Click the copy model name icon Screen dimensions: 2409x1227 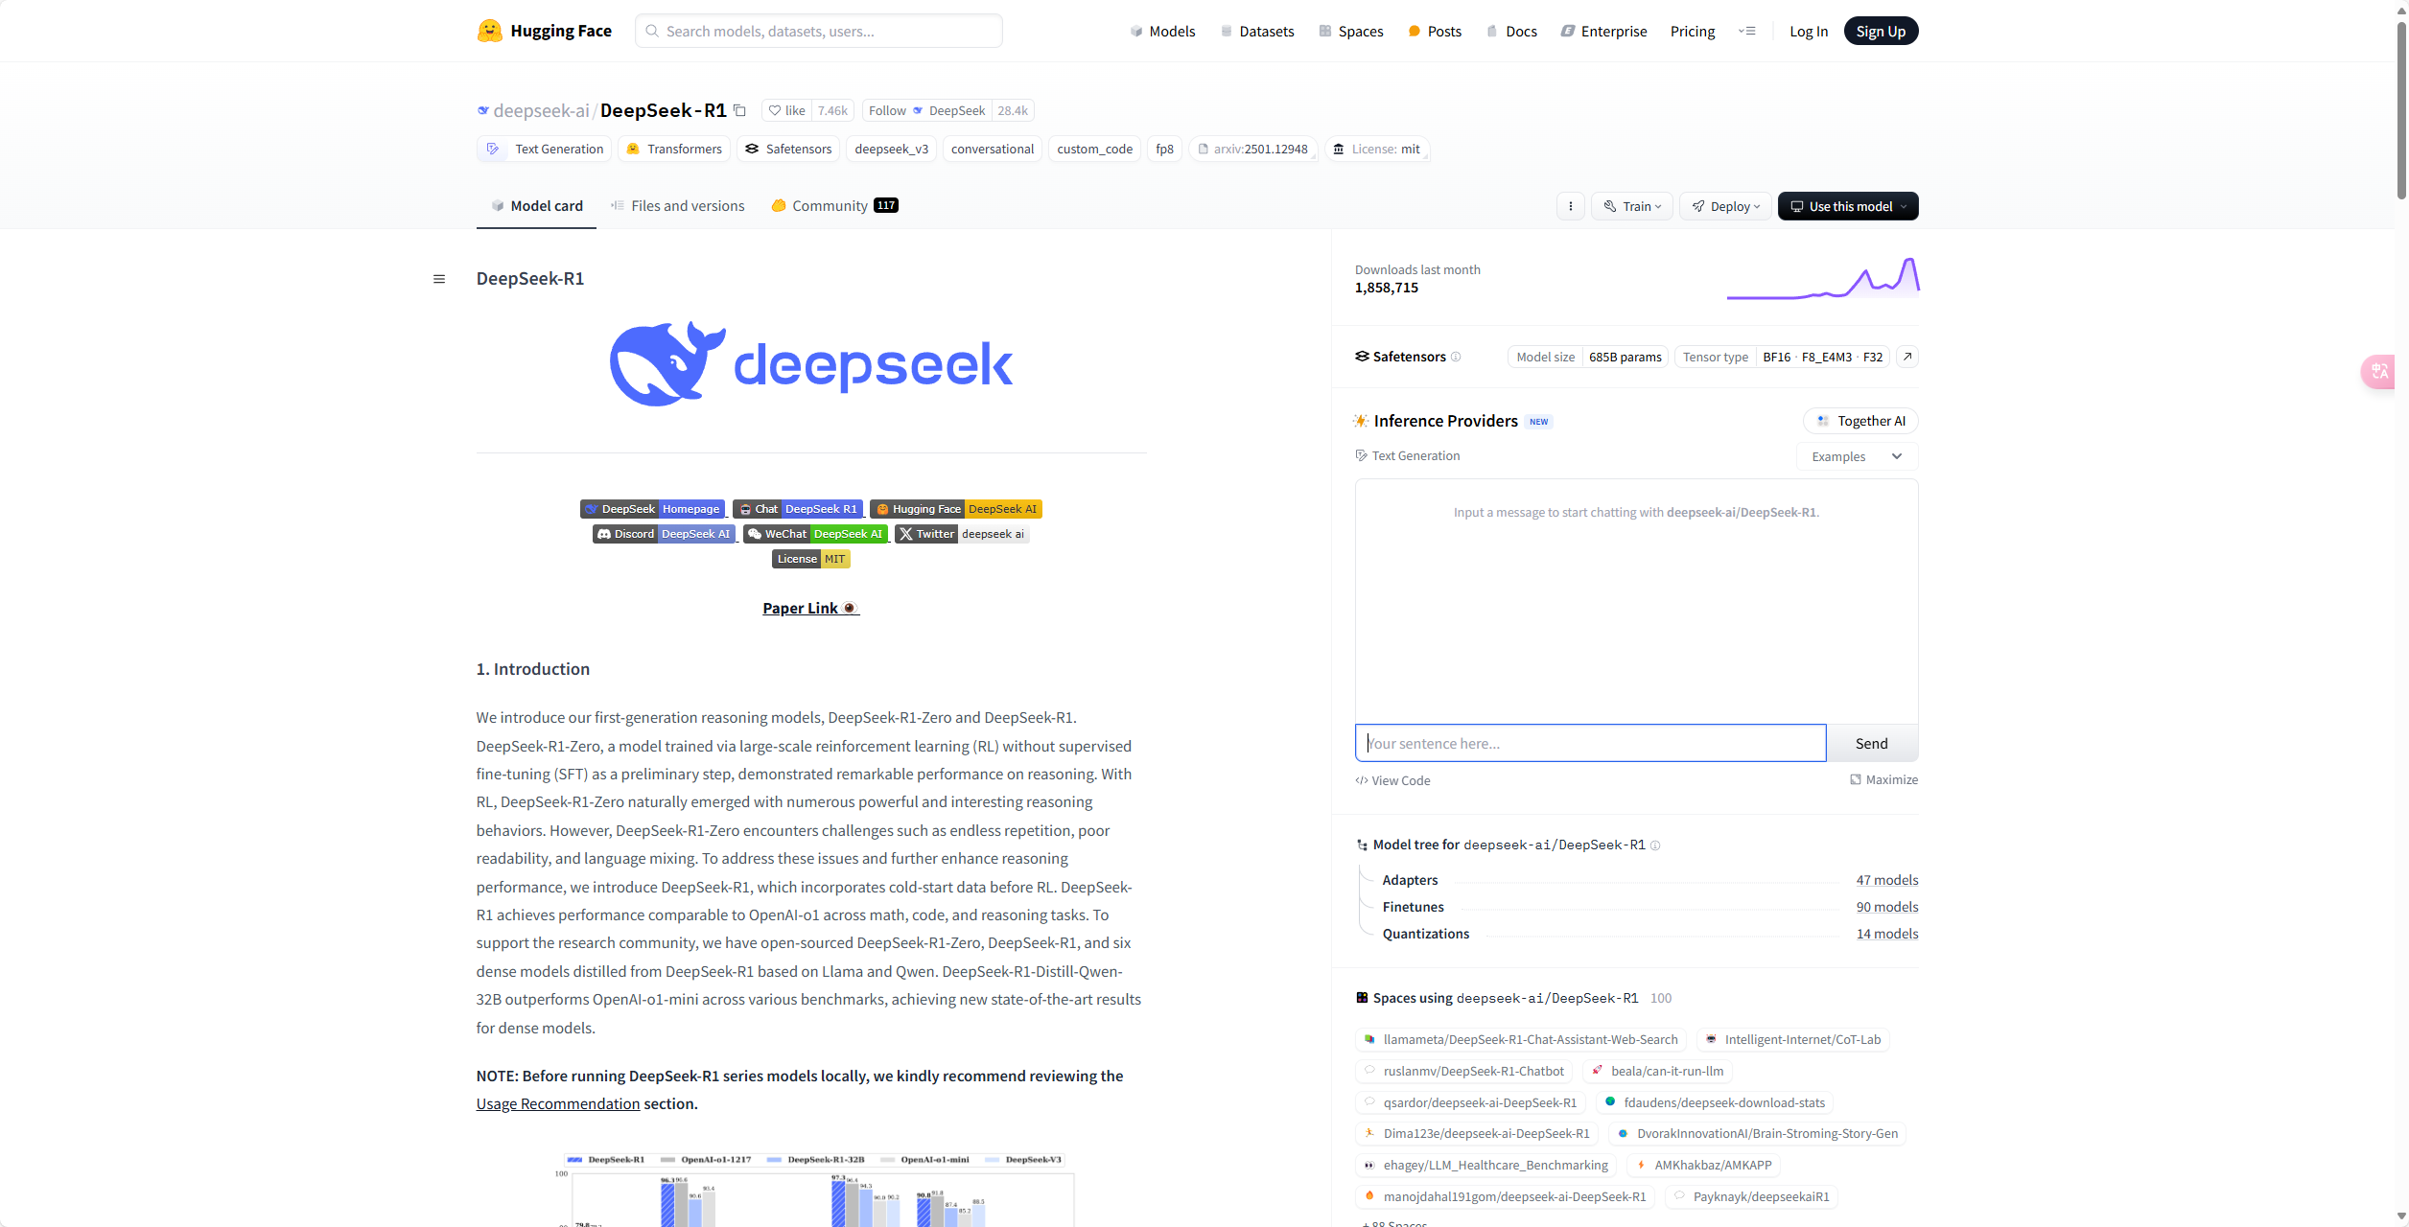pyautogui.click(x=739, y=110)
